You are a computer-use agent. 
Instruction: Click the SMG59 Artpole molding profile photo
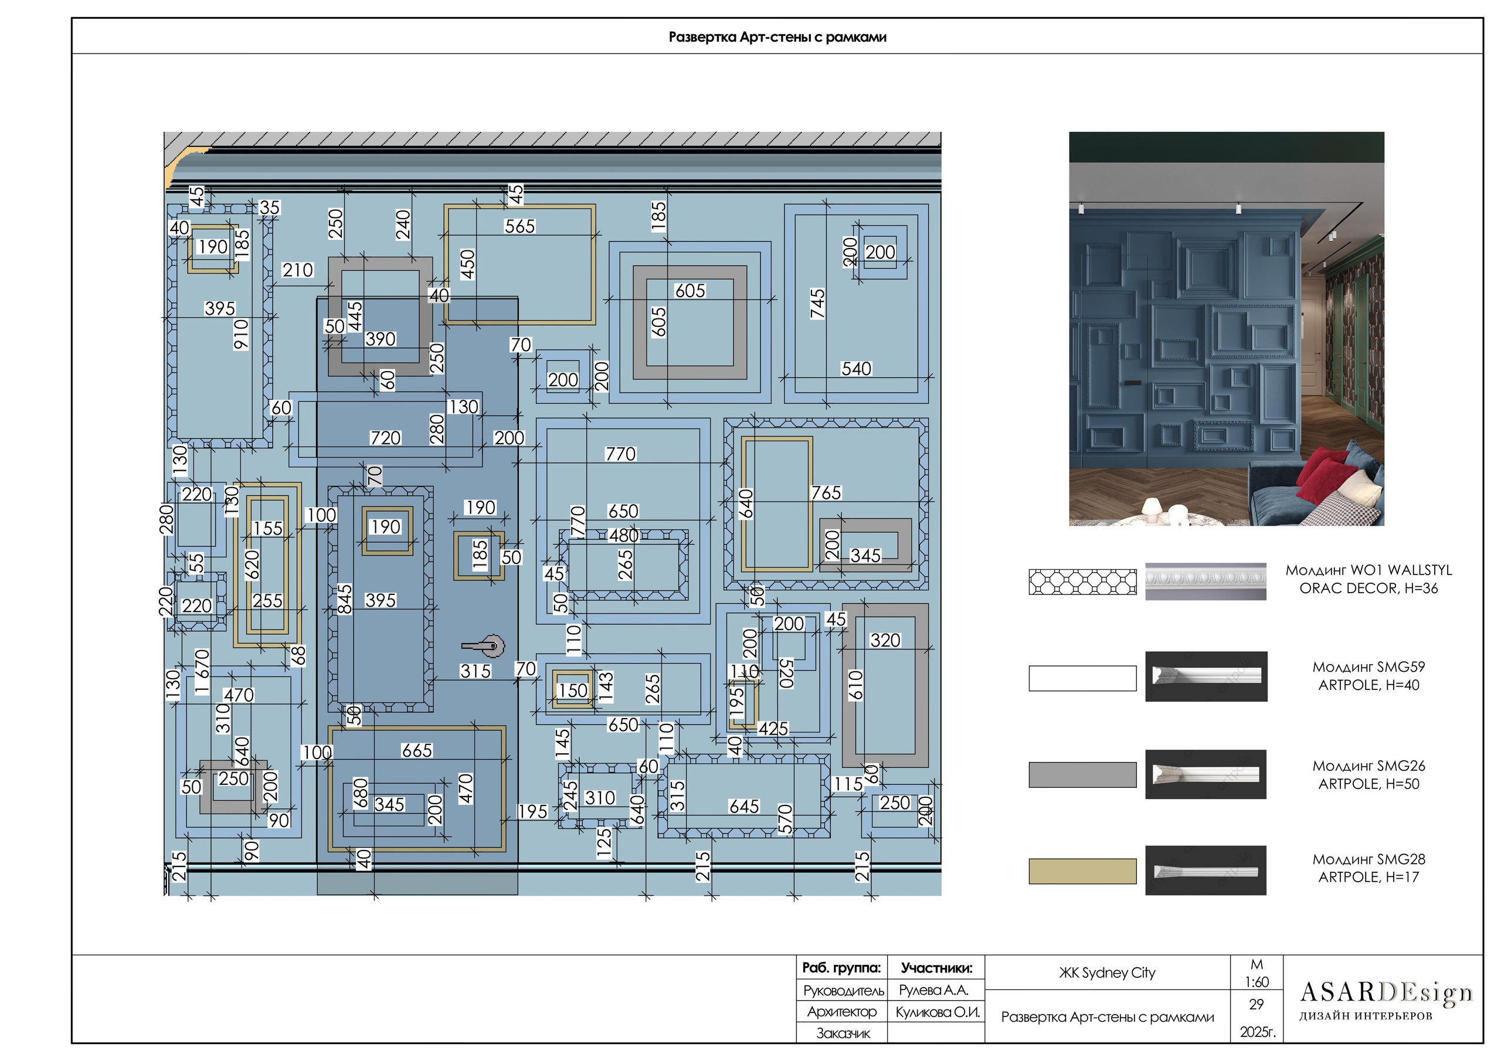pyautogui.click(x=1205, y=676)
